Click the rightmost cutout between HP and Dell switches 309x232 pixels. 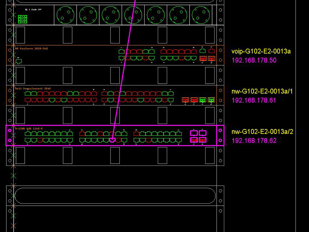[210, 75]
